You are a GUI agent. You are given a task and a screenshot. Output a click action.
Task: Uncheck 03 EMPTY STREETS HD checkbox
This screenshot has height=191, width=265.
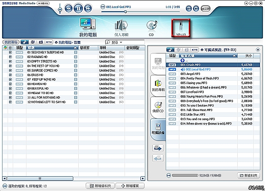(x=10, y=61)
